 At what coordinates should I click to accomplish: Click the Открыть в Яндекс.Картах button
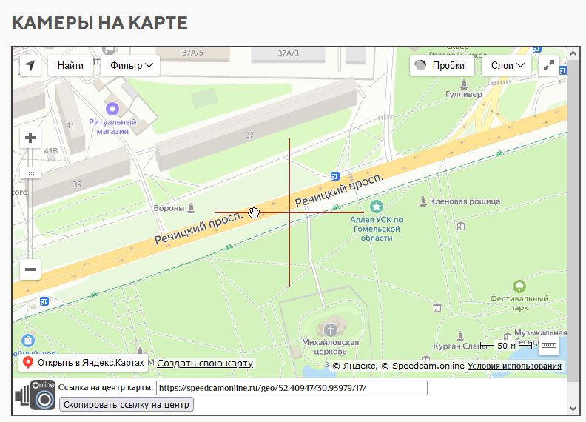point(83,364)
